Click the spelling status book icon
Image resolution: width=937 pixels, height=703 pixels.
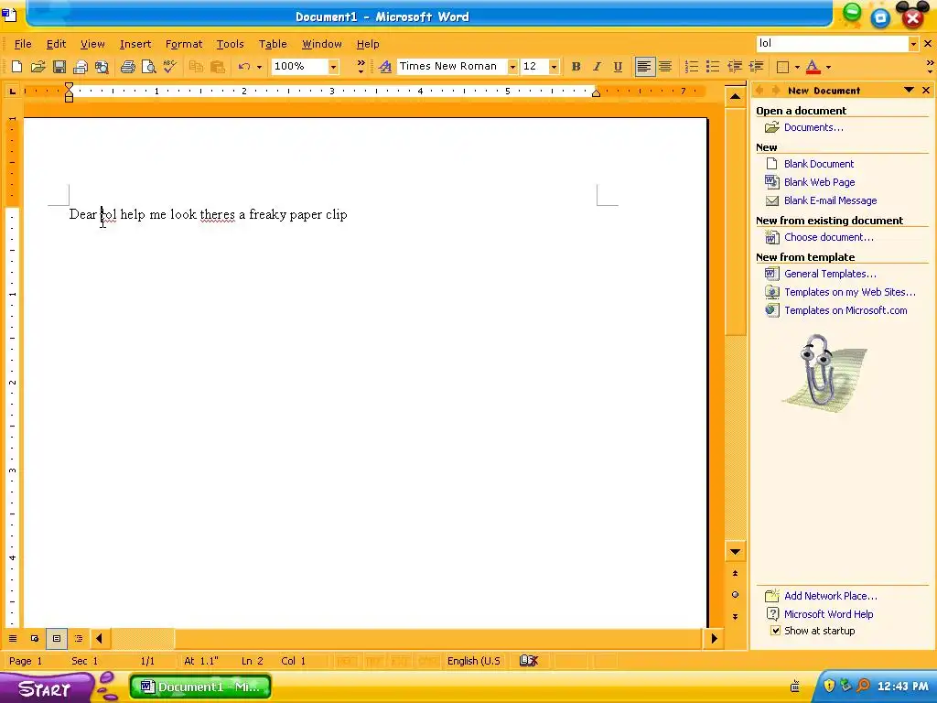[529, 661]
